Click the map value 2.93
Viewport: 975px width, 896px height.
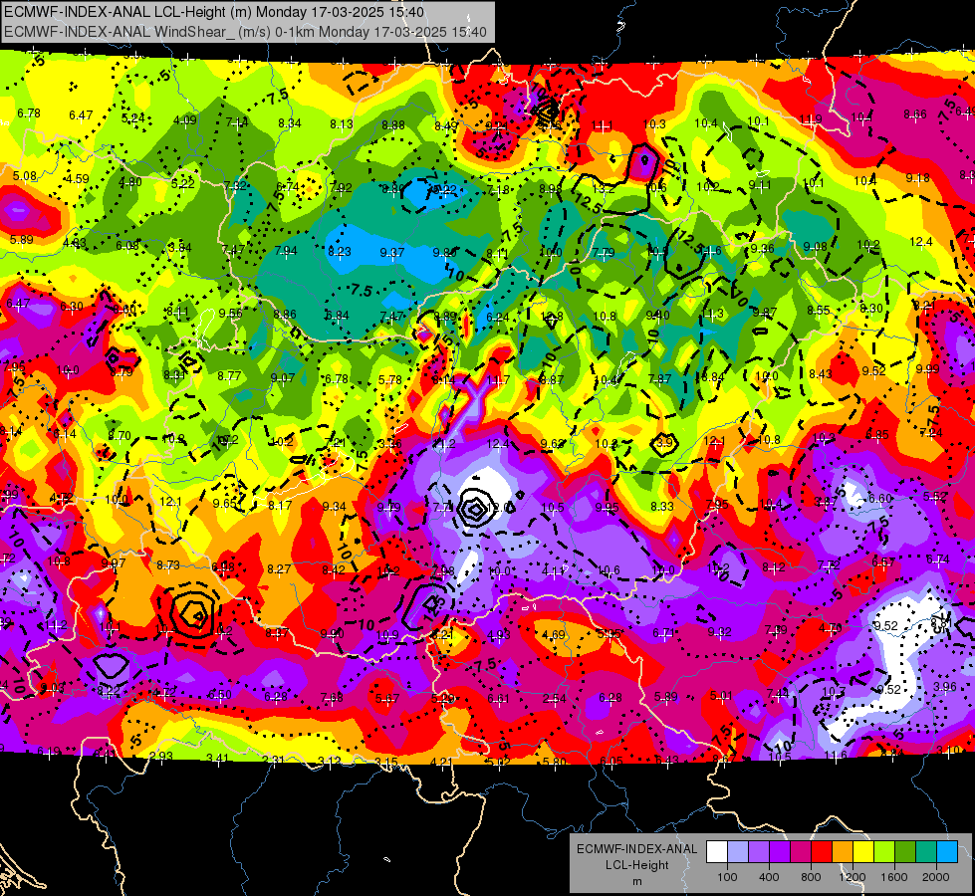point(161,756)
